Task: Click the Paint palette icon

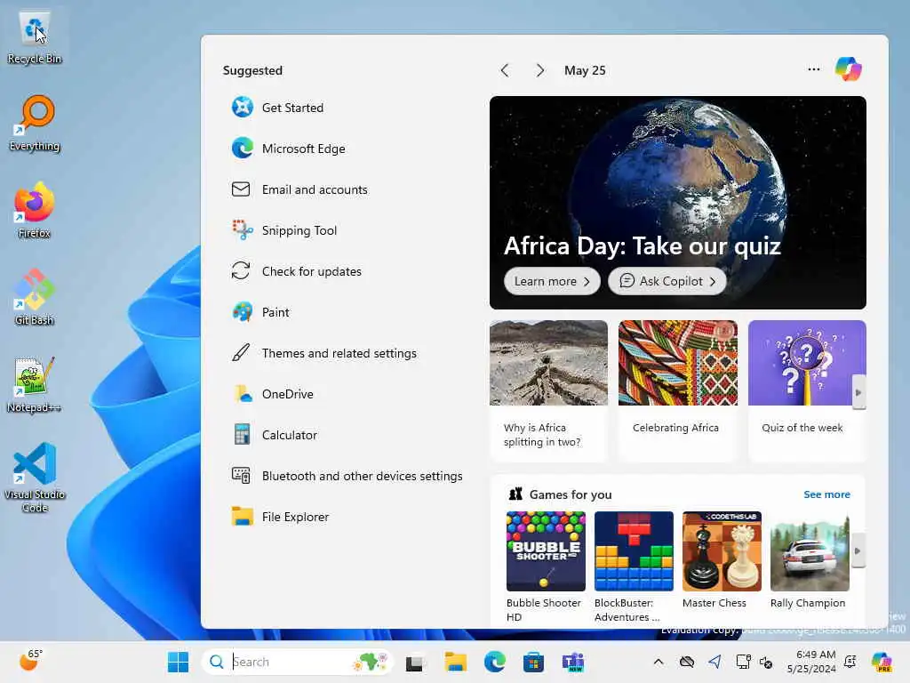Action: (242, 312)
